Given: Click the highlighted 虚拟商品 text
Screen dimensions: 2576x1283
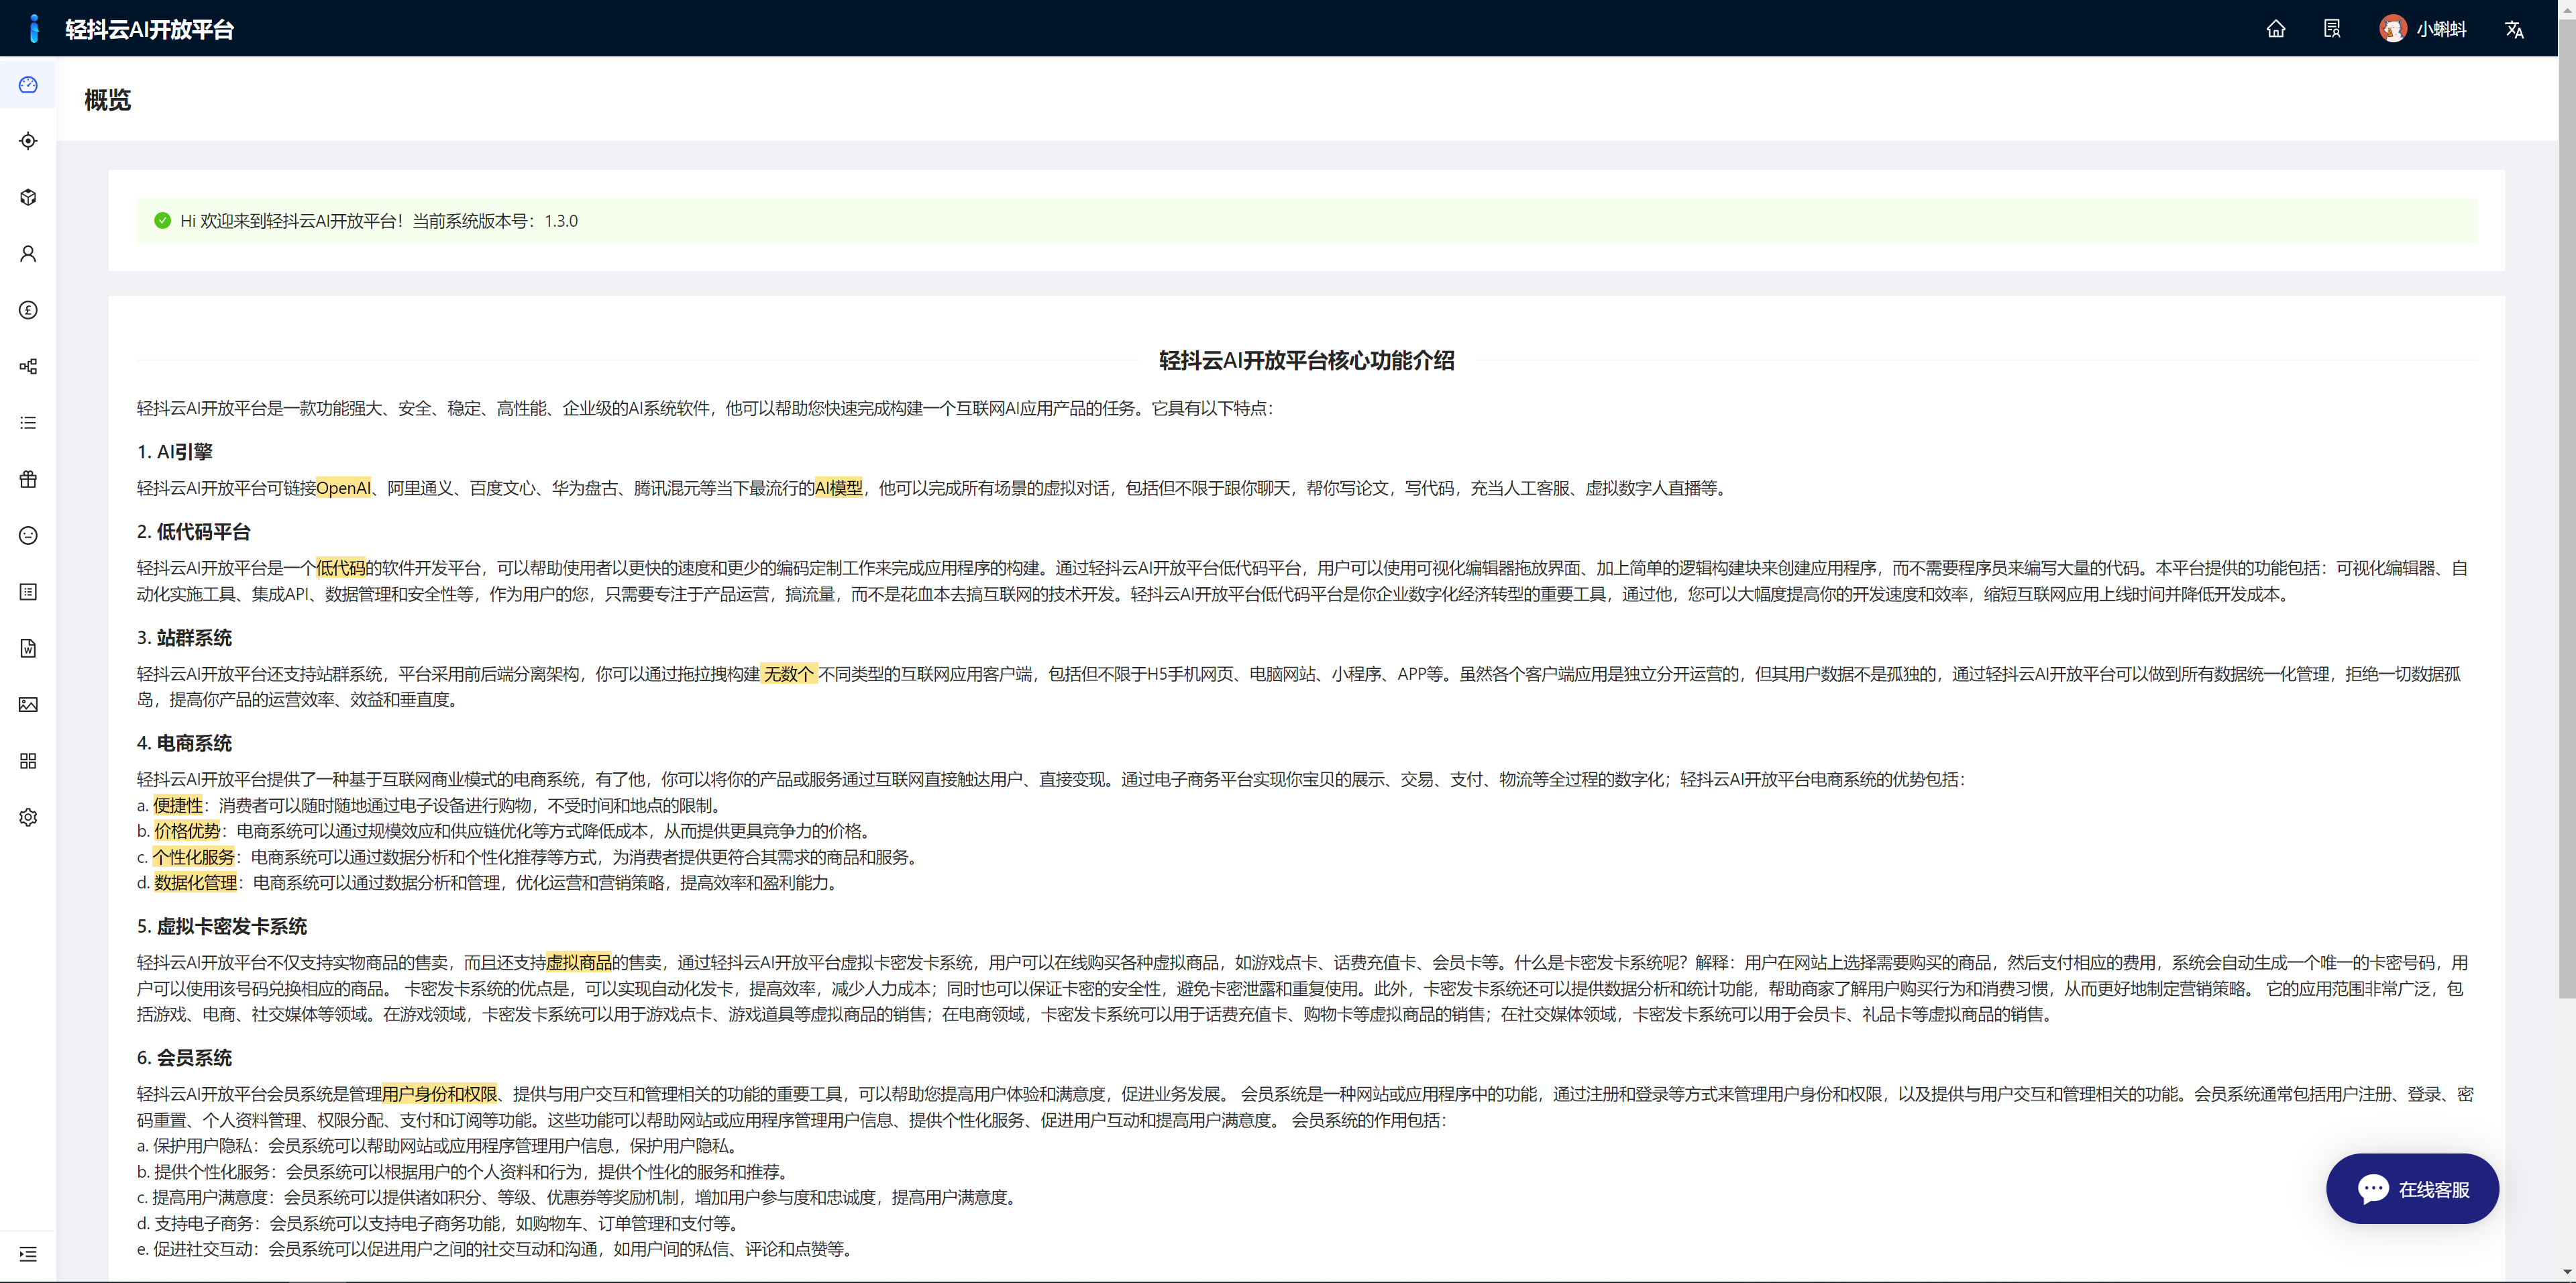Looking at the screenshot, I should (579, 963).
